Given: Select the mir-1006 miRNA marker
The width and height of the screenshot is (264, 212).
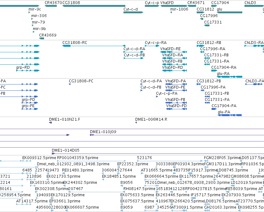Looking at the screenshot, I should [171, 12].
